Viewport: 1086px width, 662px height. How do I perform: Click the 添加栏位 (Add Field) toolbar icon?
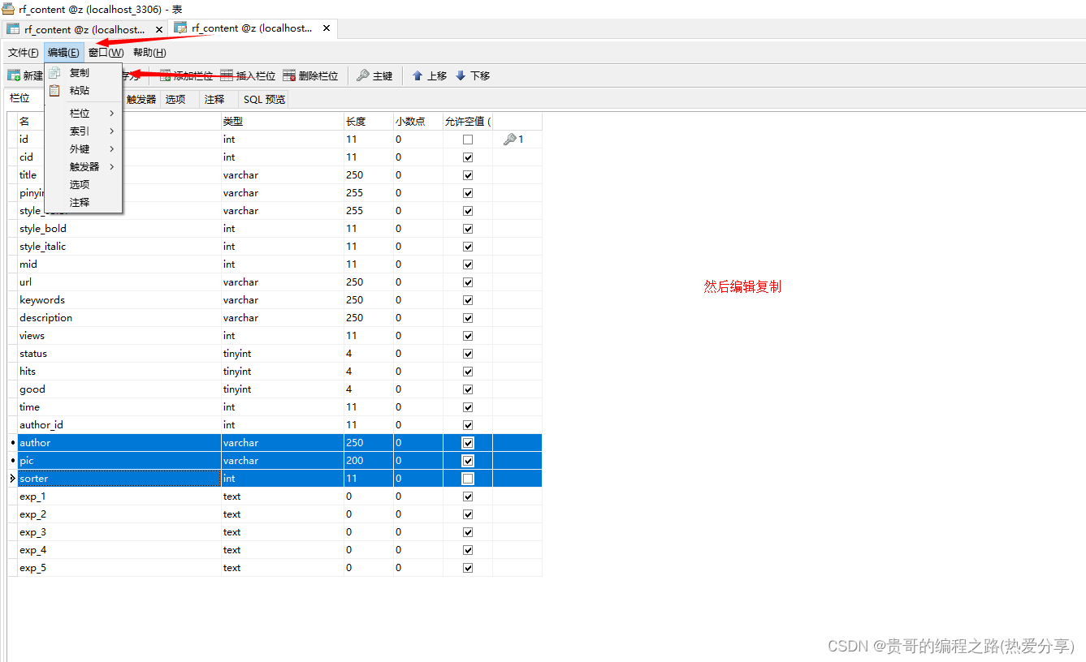165,75
